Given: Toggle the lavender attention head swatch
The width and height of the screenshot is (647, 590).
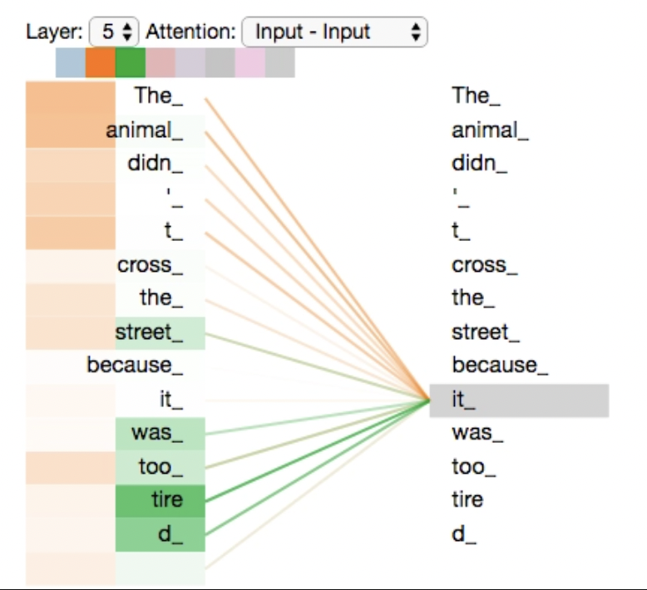Looking at the screenshot, I should (190, 62).
